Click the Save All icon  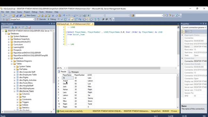click(20, 16)
